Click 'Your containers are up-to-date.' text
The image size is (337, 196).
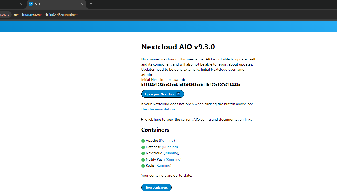point(167,175)
